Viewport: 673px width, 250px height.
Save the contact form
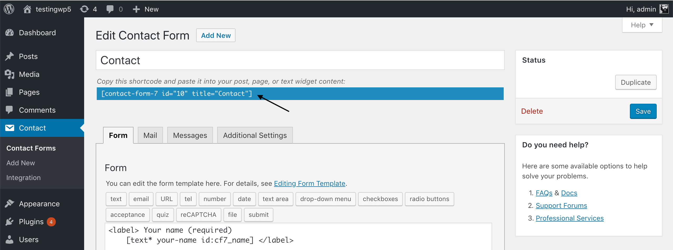coord(643,111)
